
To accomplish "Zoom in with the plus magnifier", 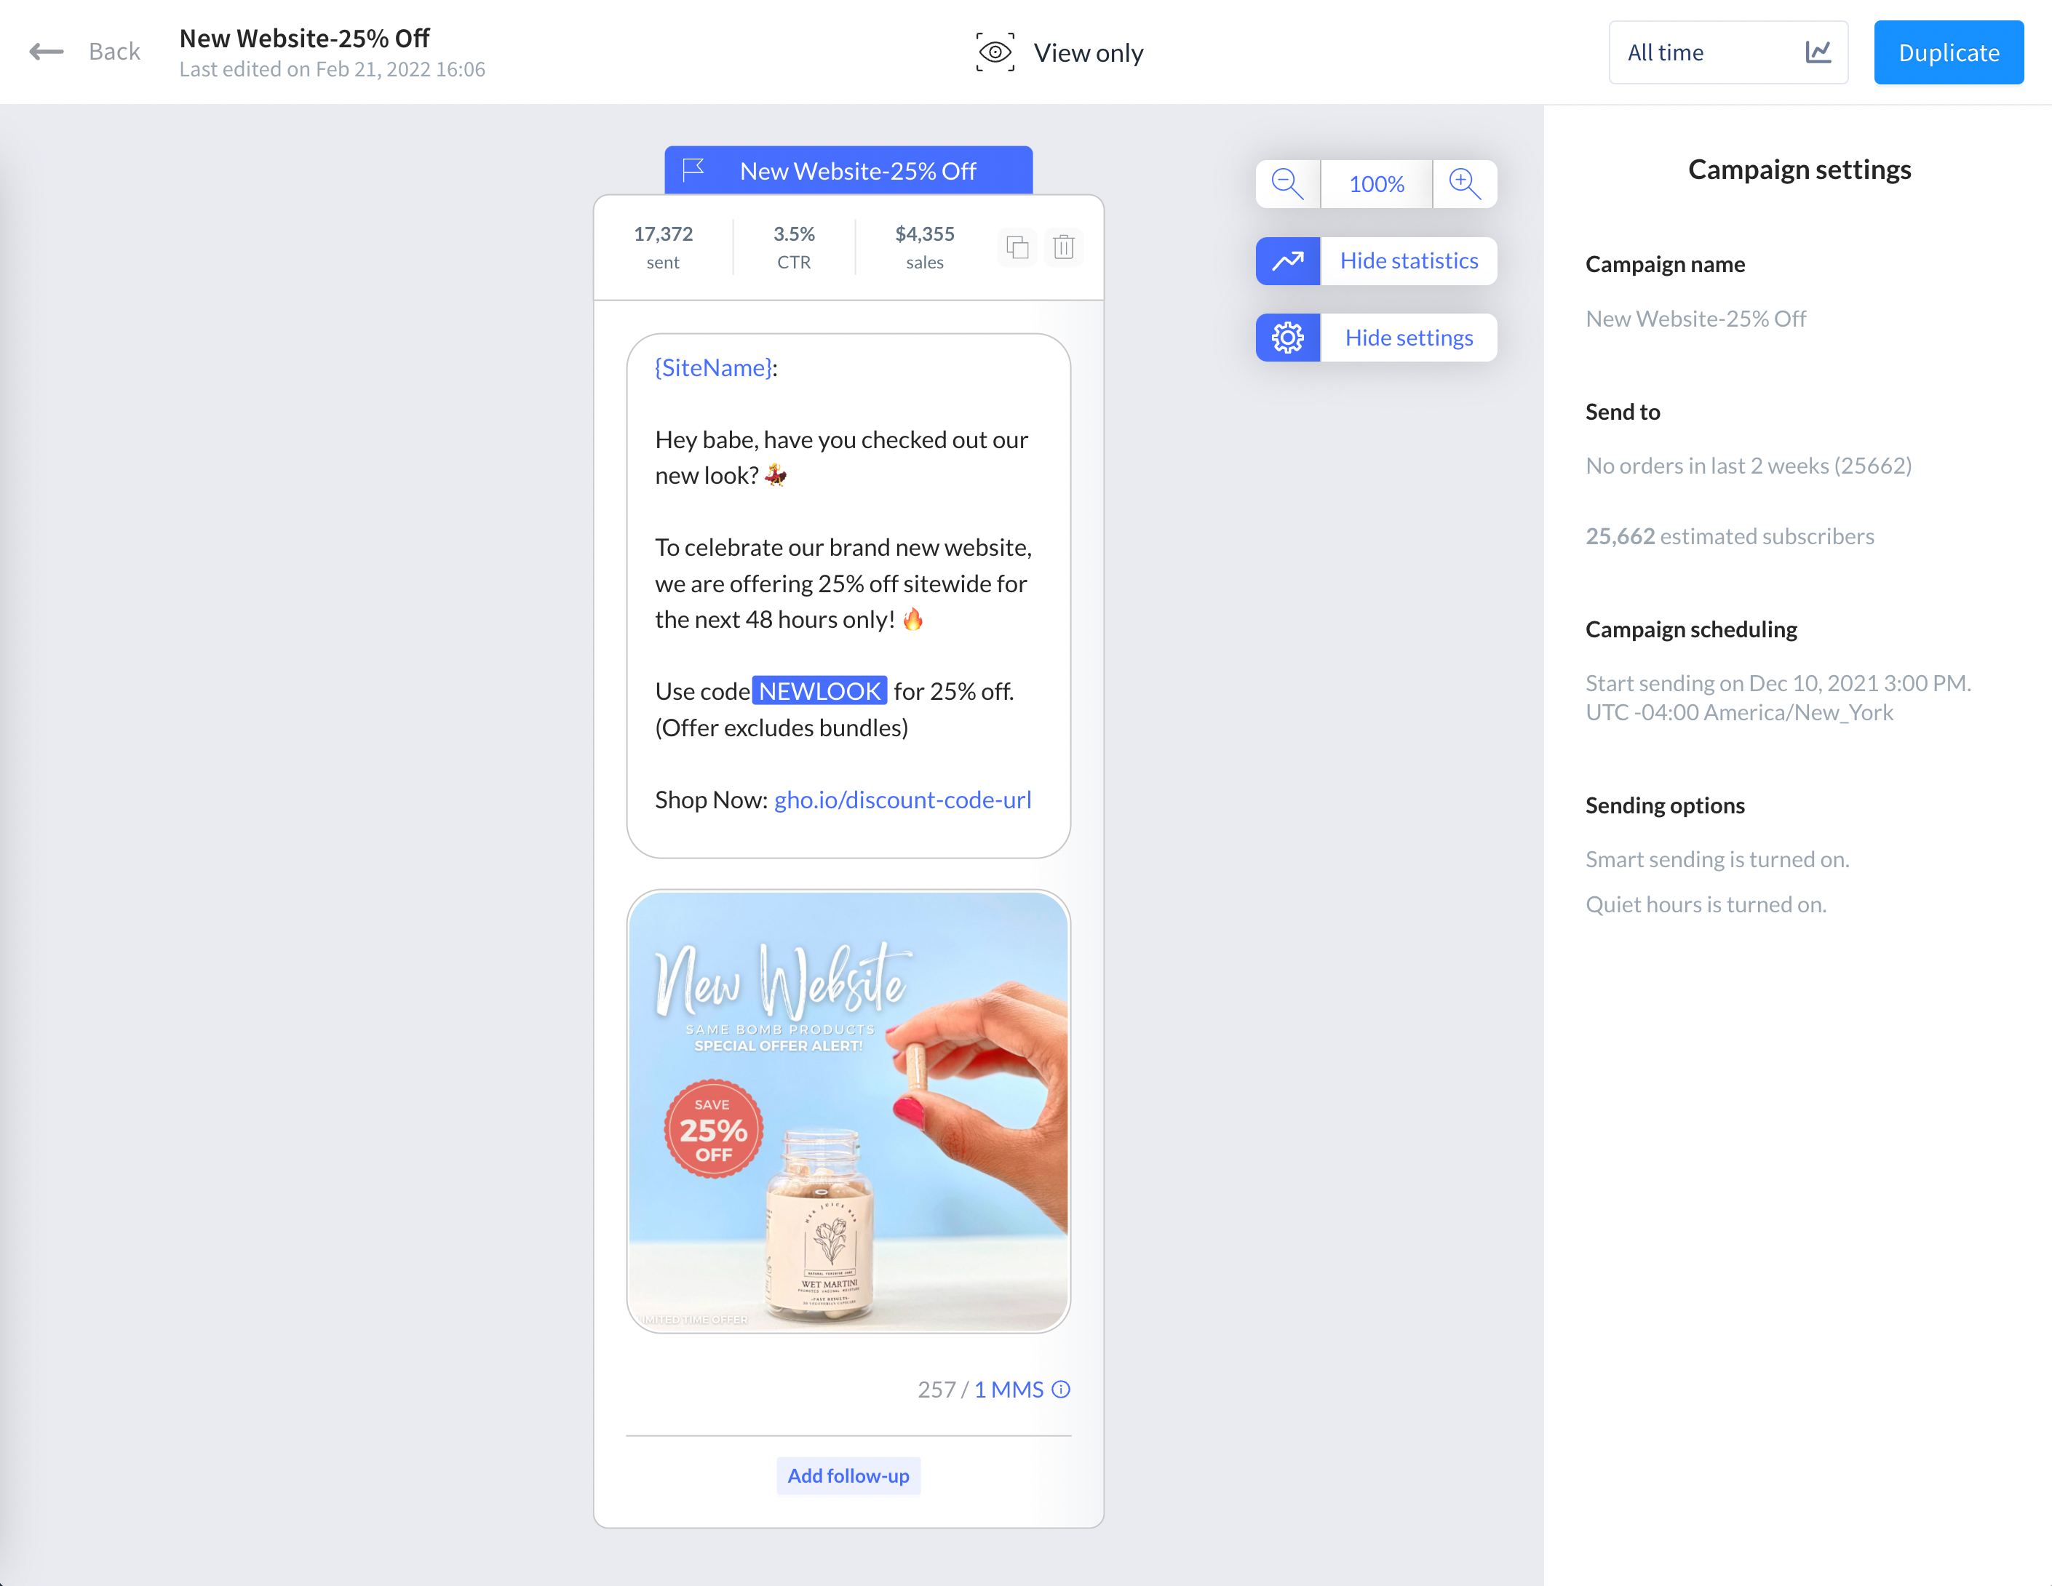I will (1465, 184).
